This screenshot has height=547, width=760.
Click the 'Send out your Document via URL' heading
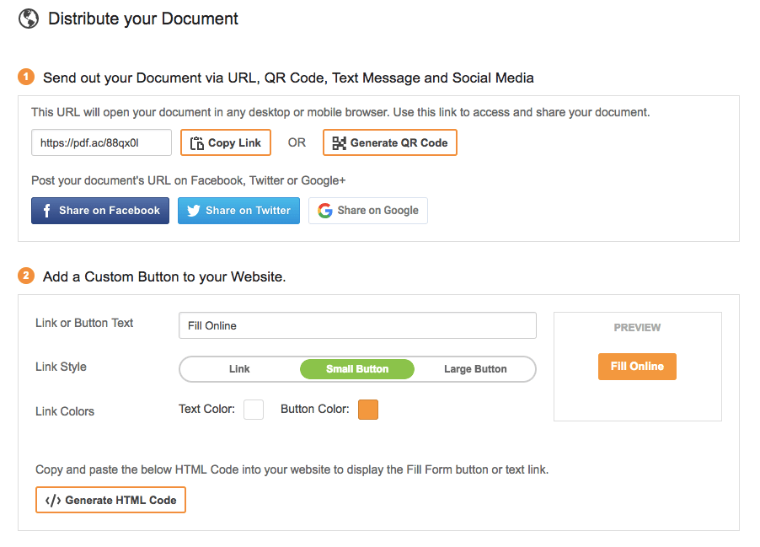coord(288,78)
